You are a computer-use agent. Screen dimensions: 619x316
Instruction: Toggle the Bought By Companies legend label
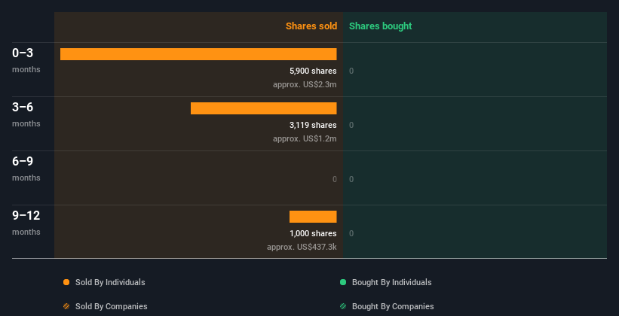pyautogui.click(x=393, y=306)
